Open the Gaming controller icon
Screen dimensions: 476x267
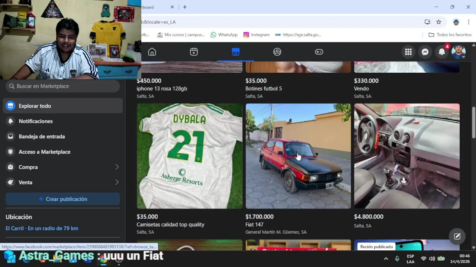point(319,52)
